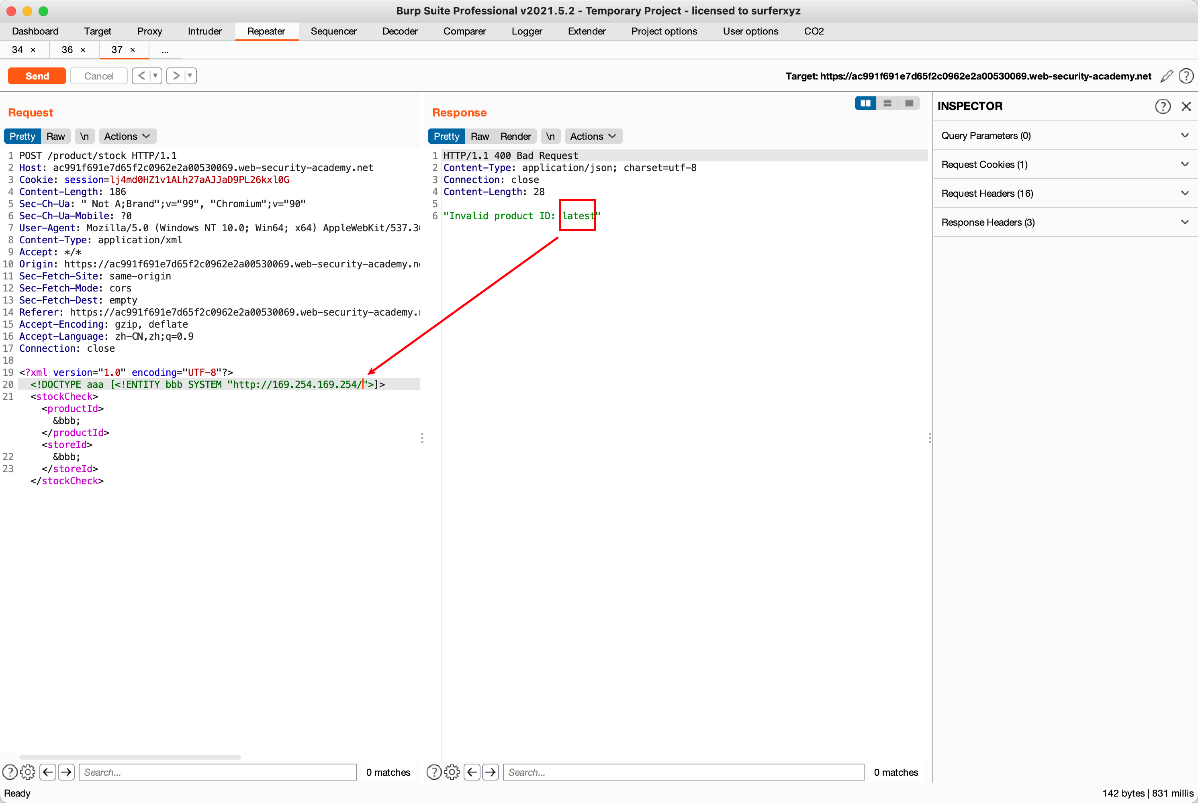1198x803 pixels.
Task: Add new Repeater tab via ellipsis
Action: [165, 50]
